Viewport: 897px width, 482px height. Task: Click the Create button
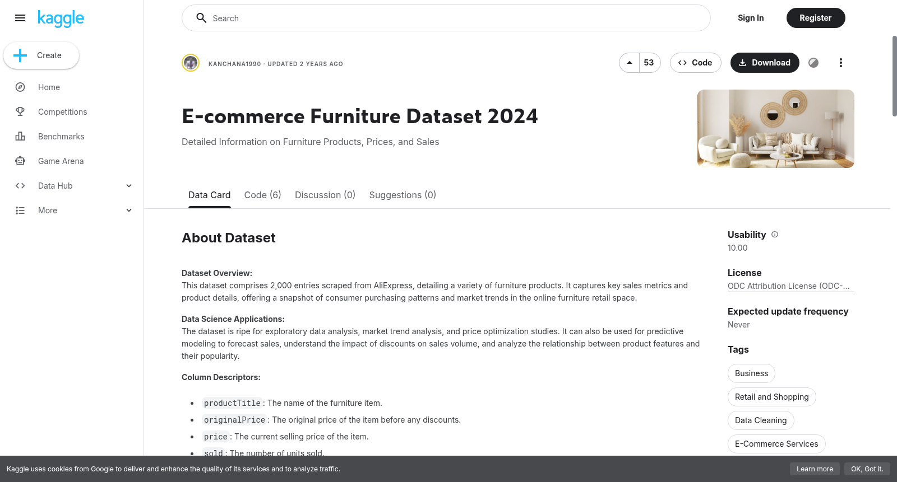coord(41,55)
